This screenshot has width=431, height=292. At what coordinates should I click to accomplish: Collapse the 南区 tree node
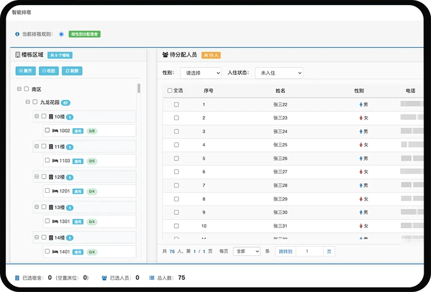point(19,89)
